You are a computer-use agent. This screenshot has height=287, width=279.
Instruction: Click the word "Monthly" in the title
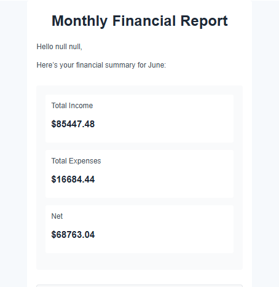(79, 22)
